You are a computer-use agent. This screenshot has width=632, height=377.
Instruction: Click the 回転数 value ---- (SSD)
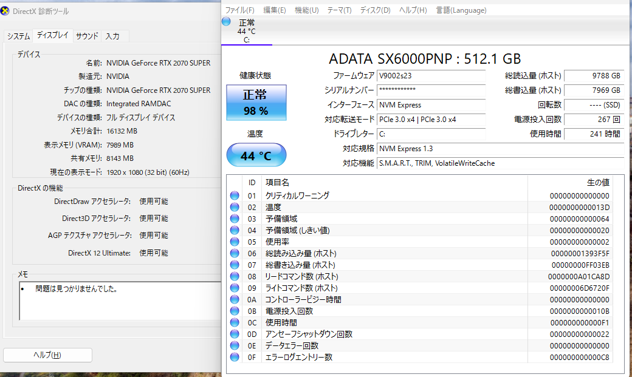click(x=594, y=104)
